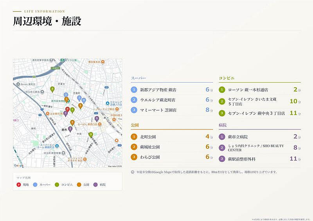Screen dimensions: 313x221
Task: Click green convenience store pin number 2 on map
Action: 52,89
